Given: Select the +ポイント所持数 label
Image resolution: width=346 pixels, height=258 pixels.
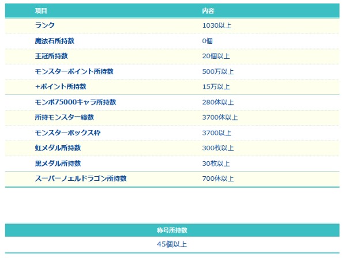Looking at the screenshot, I should (x=61, y=86).
